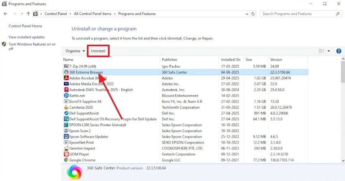Click the Autodesk DWG TrueView icon
345x181 pixels.
66,90
